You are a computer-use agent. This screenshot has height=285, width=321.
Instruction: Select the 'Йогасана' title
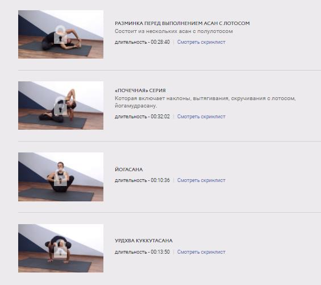pos(129,170)
